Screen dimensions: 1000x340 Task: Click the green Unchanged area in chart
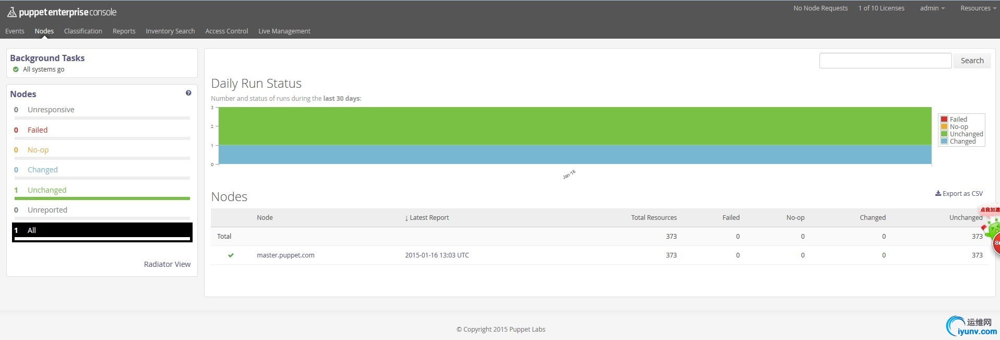(x=575, y=126)
